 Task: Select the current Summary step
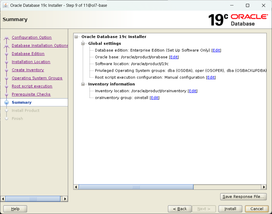pos(22,102)
